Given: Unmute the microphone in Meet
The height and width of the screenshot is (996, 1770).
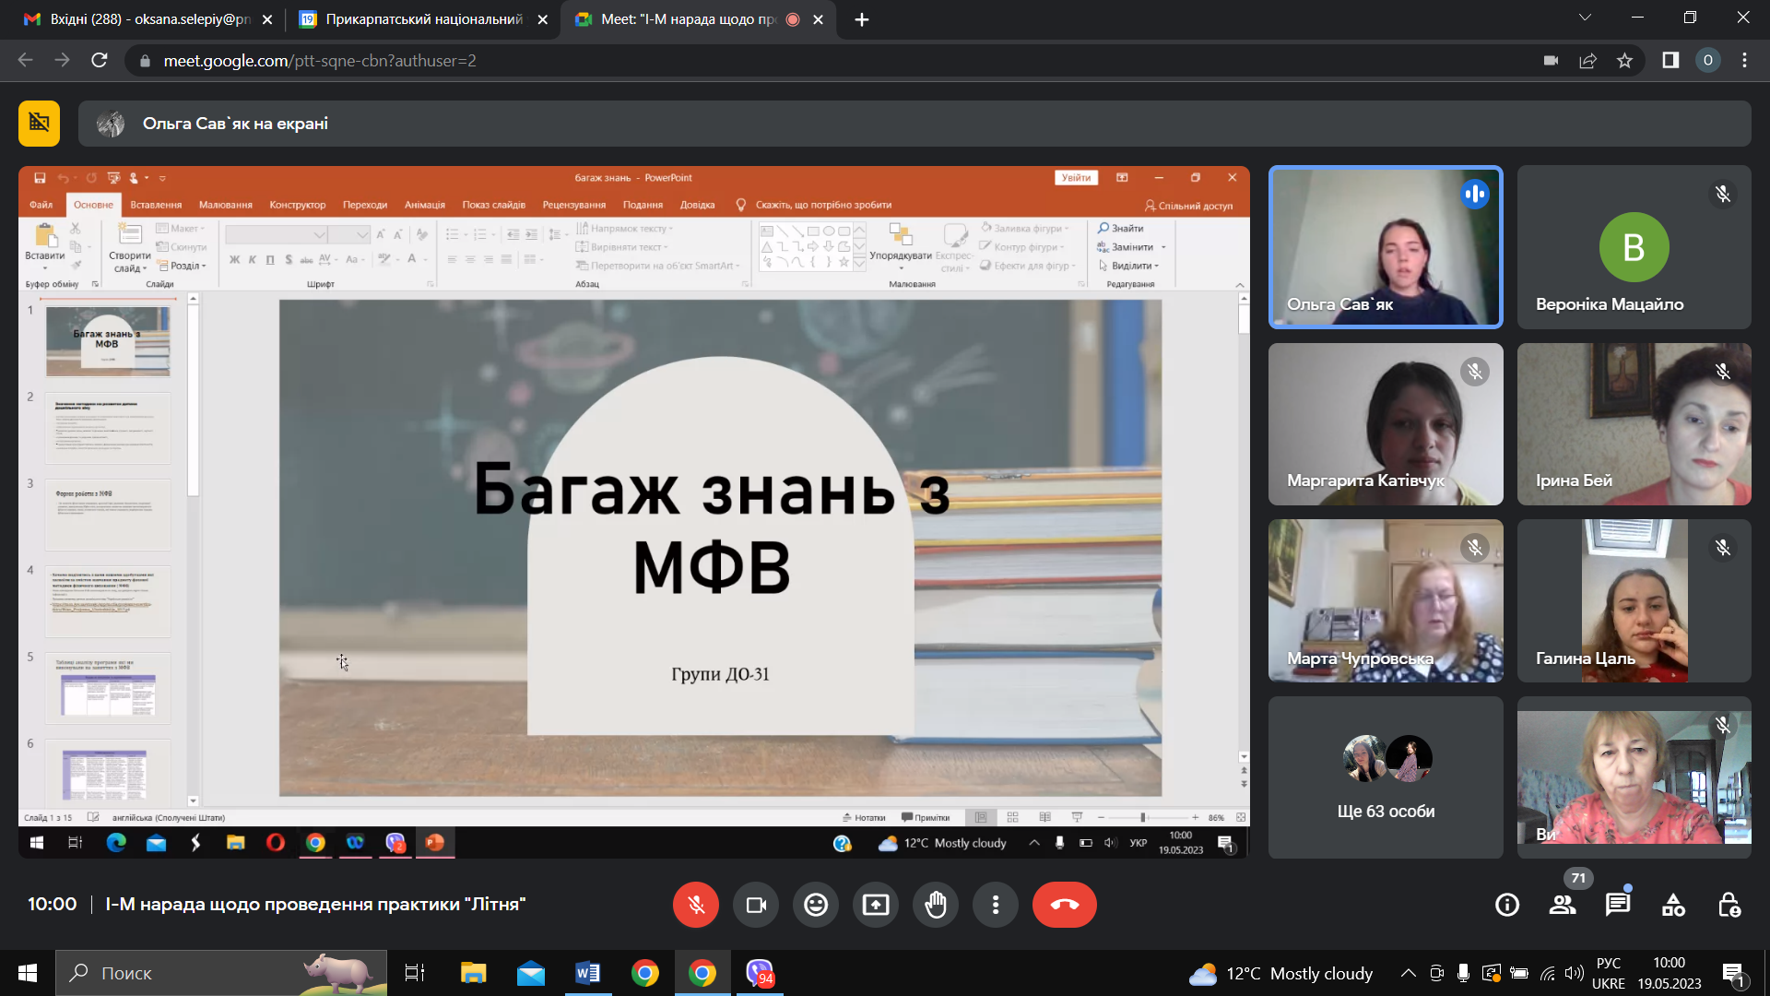Looking at the screenshot, I should pos(696,905).
